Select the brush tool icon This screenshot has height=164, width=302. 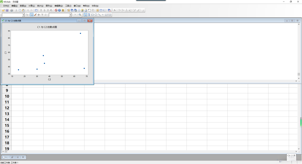[x=35, y=15]
